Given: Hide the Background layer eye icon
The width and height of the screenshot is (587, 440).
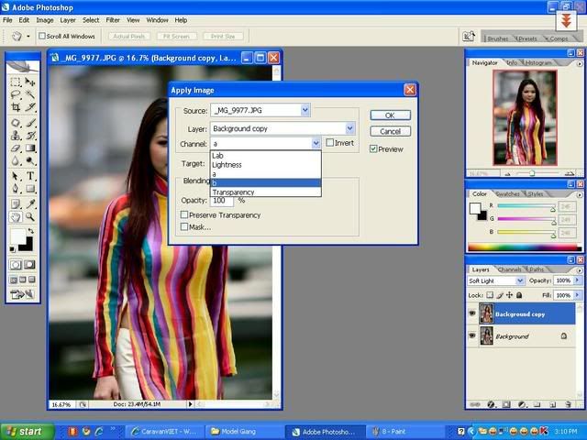Looking at the screenshot, I should pyautogui.click(x=472, y=335).
